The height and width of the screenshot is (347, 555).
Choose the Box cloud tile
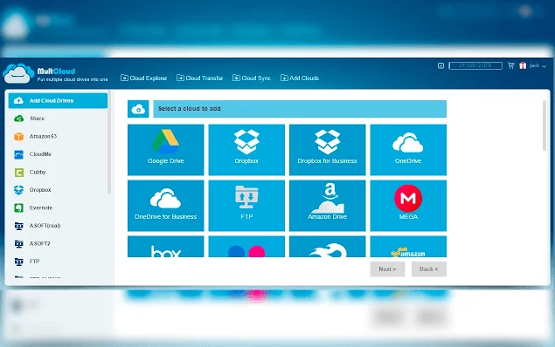click(166, 247)
